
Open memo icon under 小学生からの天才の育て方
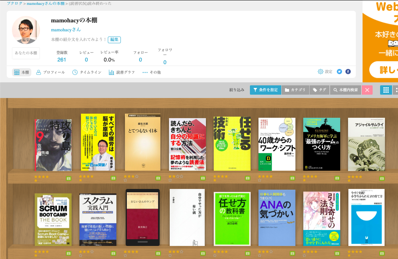coord(382,253)
